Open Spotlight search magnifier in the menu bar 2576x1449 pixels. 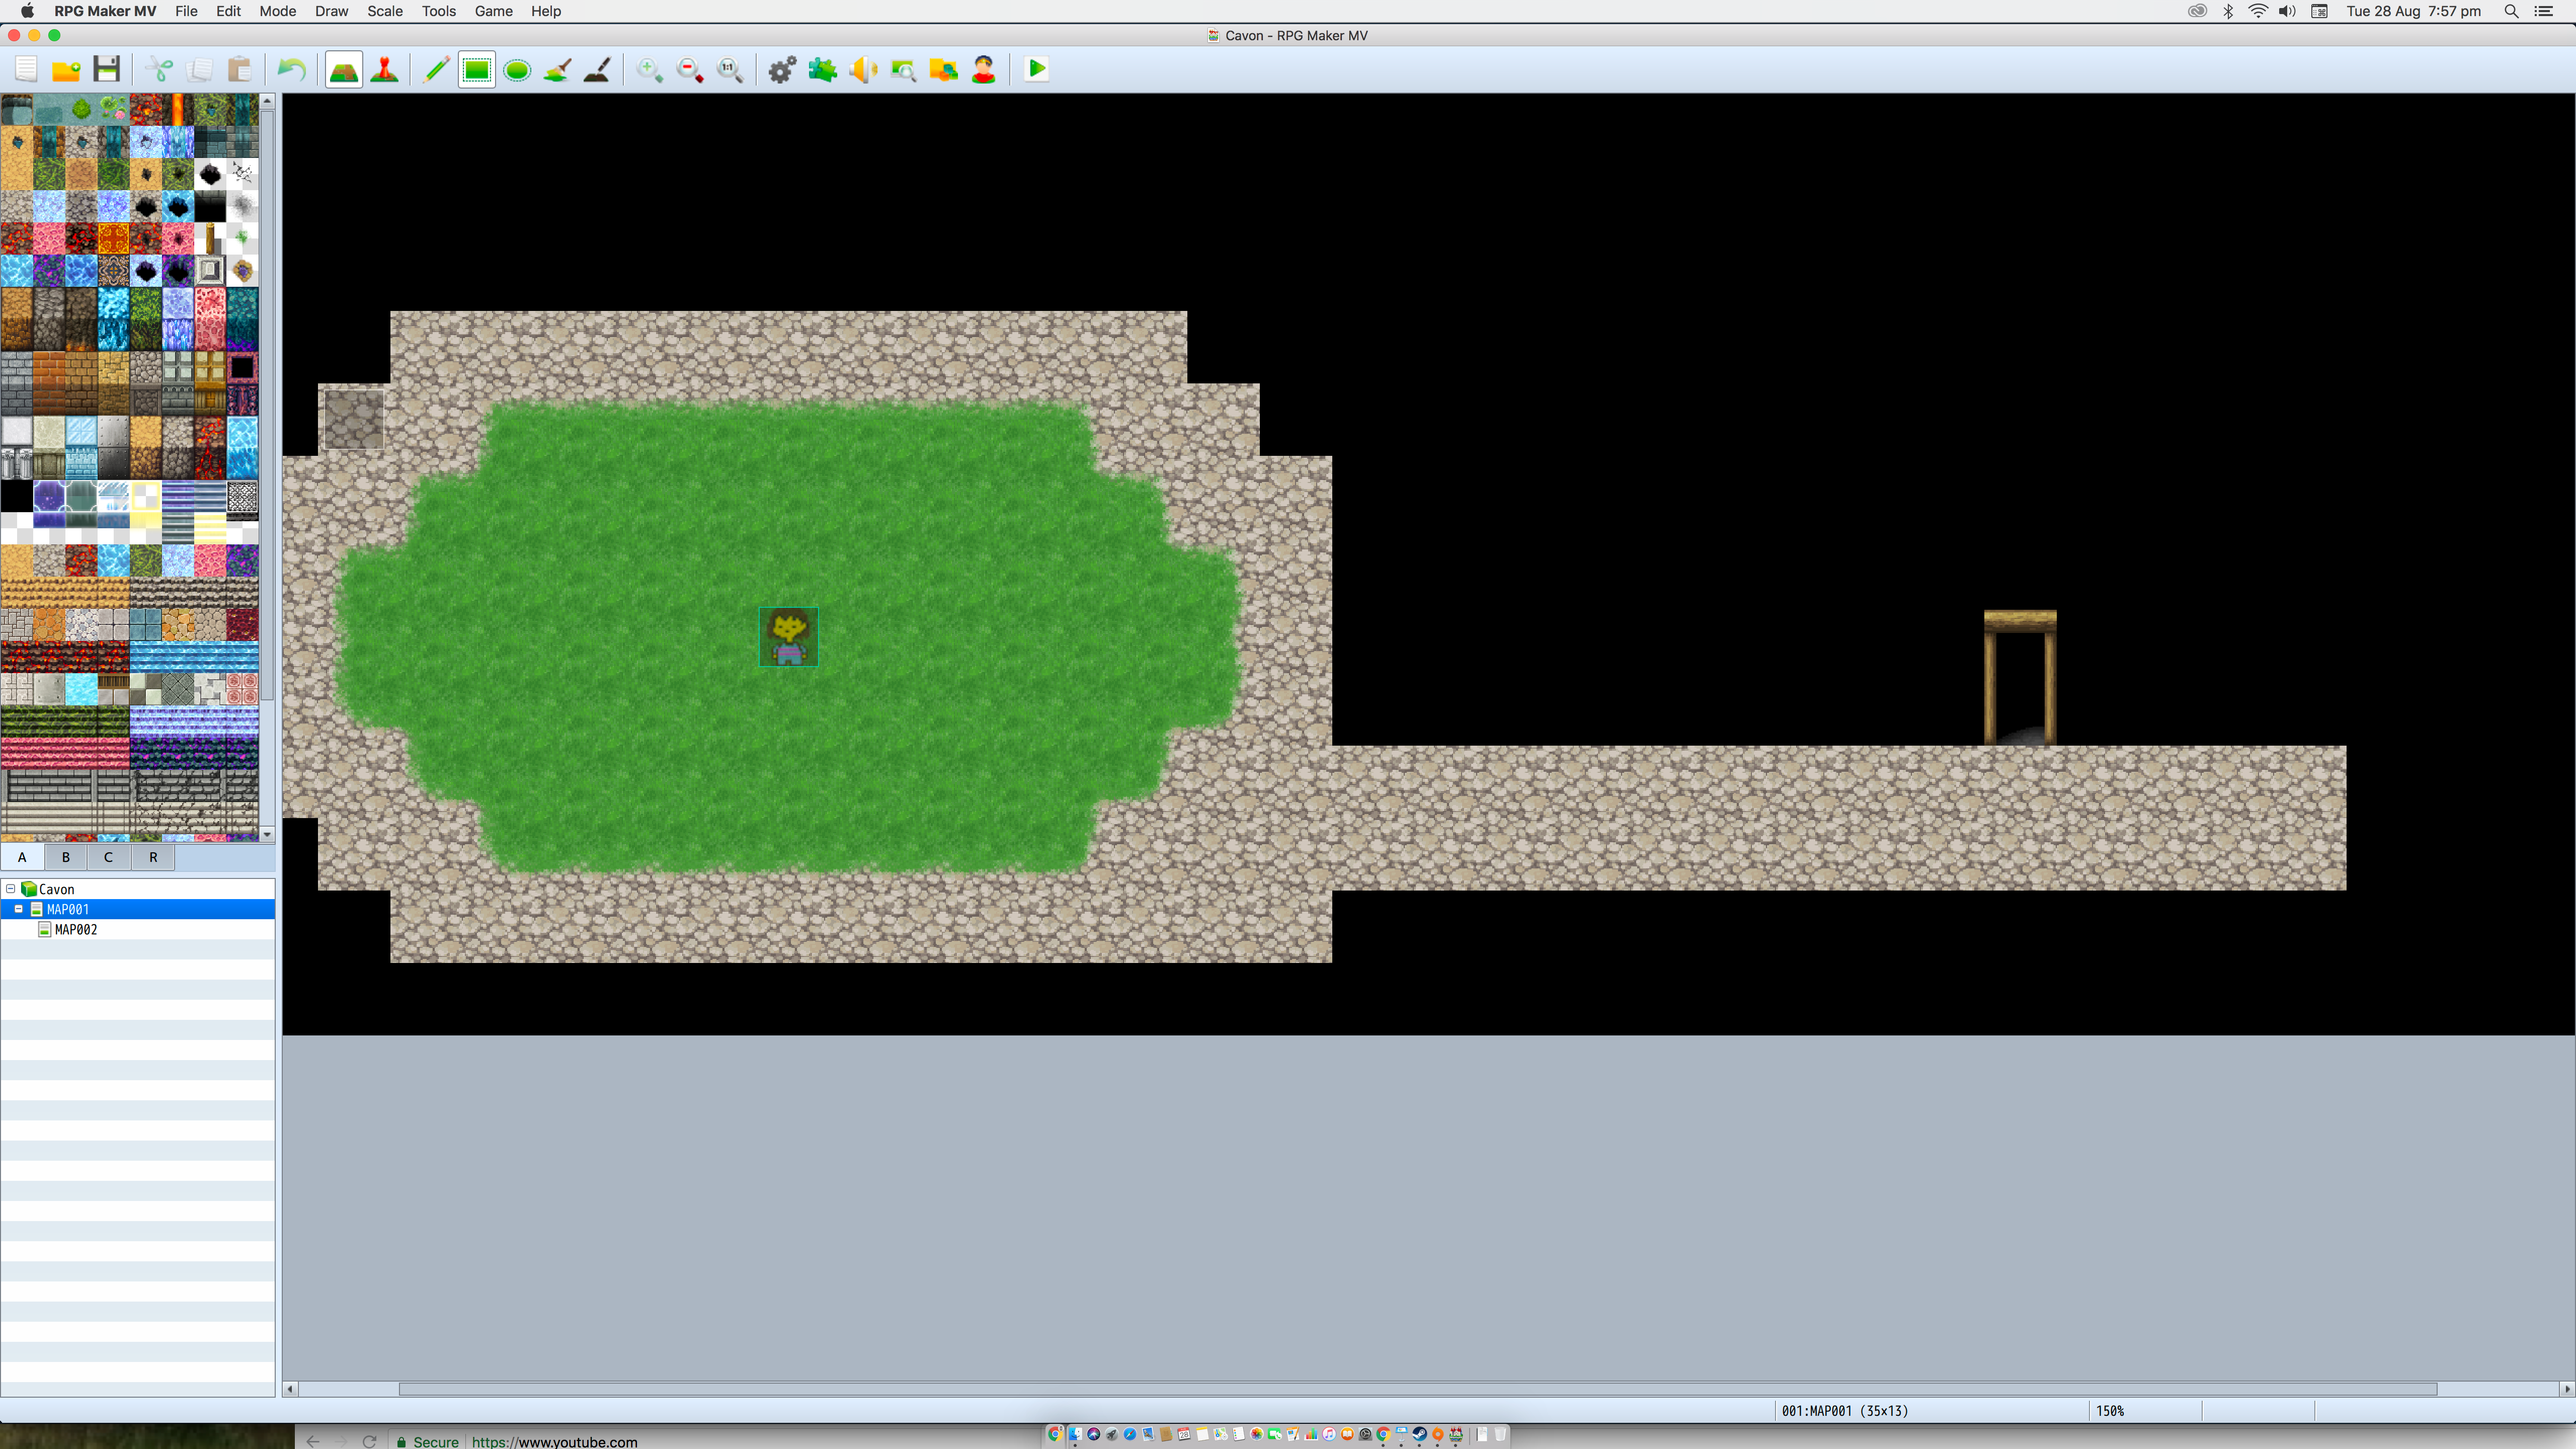(2511, 11)
